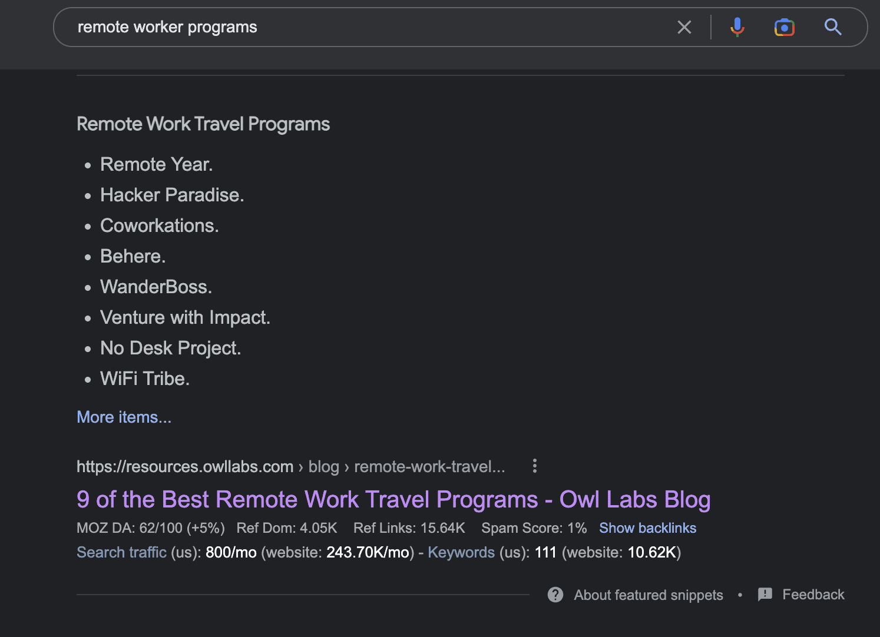Click the Feedback link
Viewport: 880px width, 637px height.
(x=813, y=595)
